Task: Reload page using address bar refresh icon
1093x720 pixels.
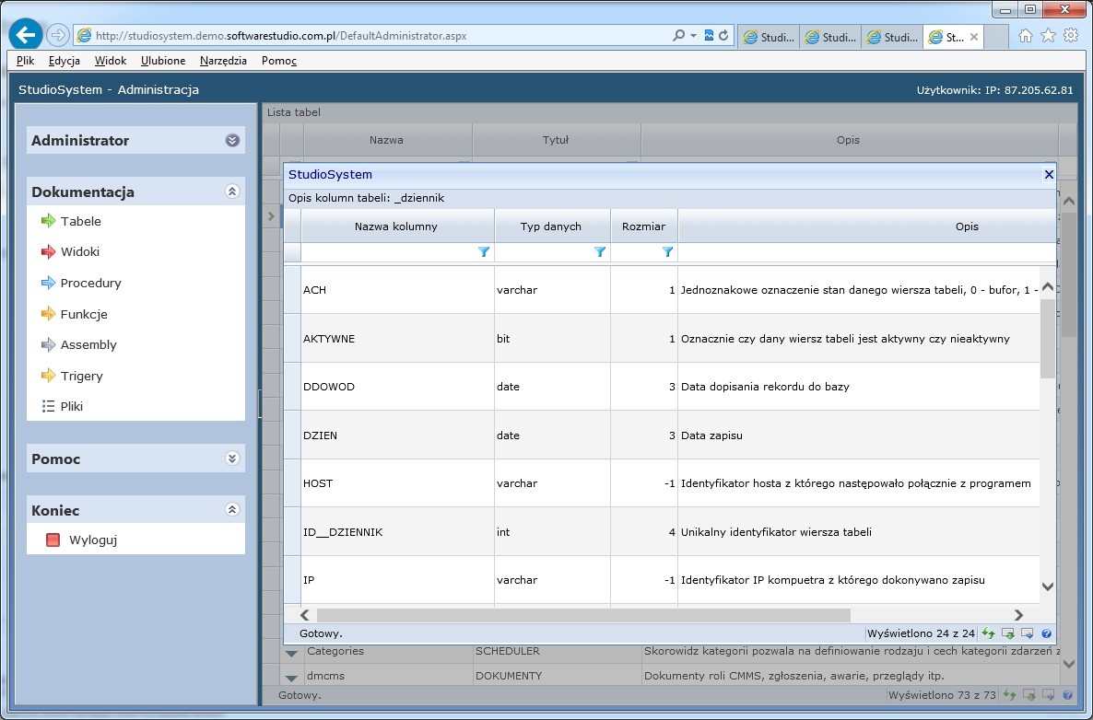Action: 723,36
